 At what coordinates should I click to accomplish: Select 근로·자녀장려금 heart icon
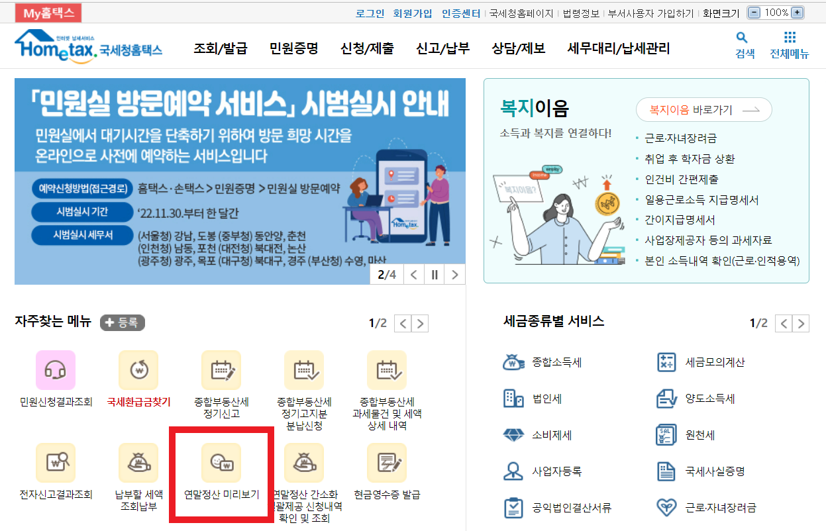point(666,508)
